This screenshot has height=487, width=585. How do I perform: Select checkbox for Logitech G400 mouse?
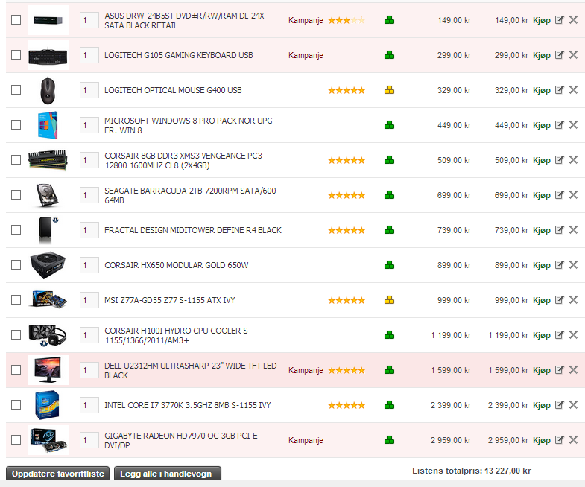[x=16, y=90]
